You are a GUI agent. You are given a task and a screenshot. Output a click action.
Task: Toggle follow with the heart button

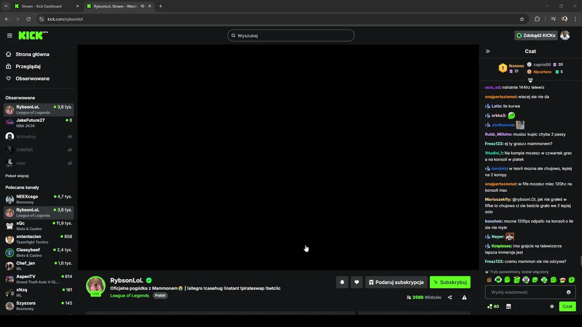[x=357, y=282]
